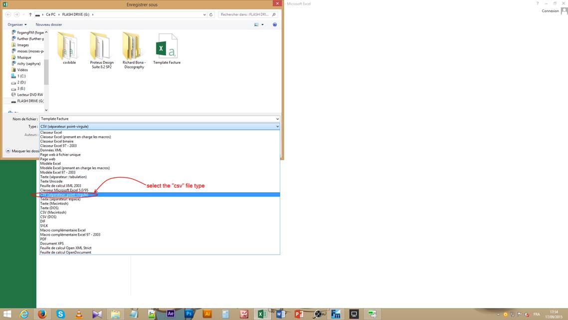Select the Template Facture Excel file
Viewport: 568px width, 320px height.
167,48
